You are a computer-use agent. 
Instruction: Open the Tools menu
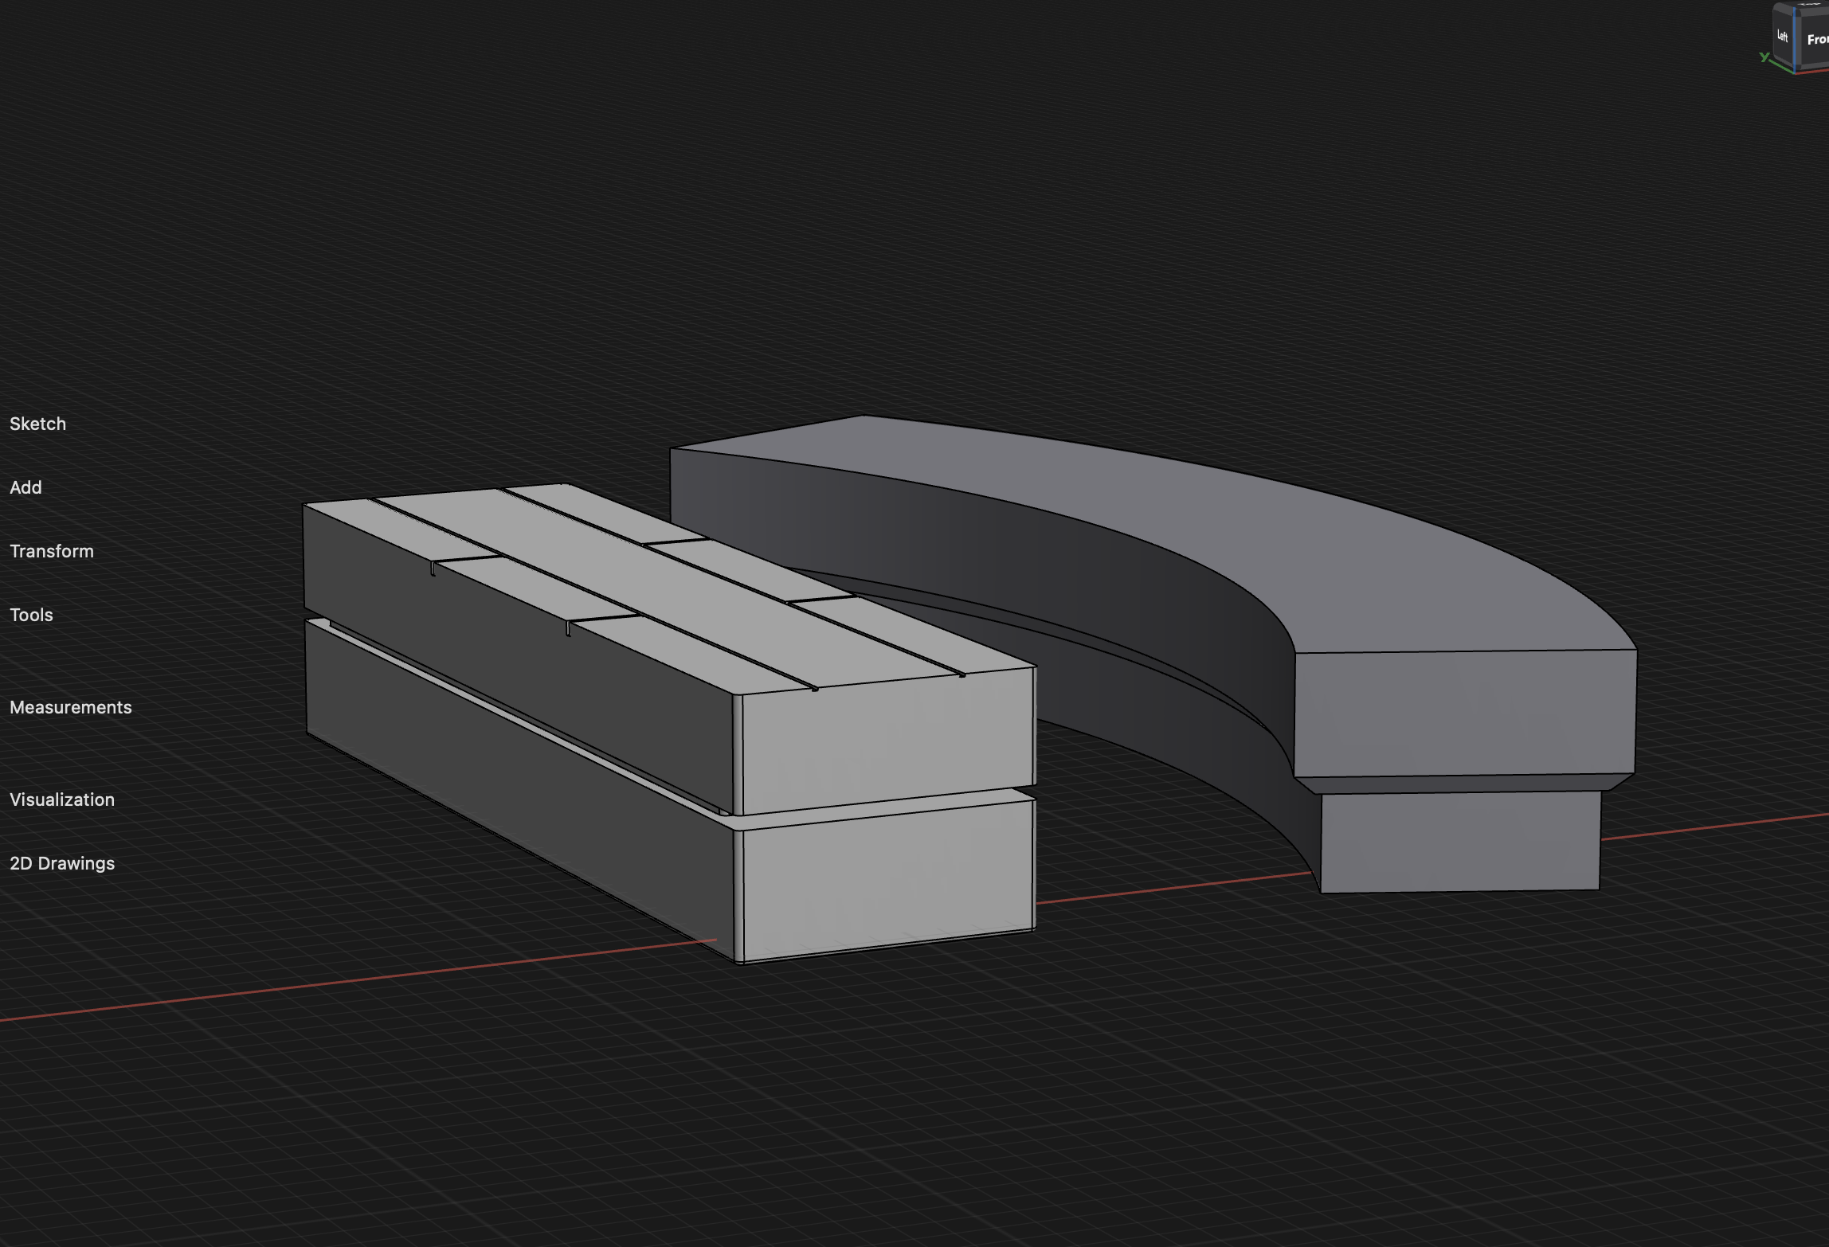[x=31, y=615]
